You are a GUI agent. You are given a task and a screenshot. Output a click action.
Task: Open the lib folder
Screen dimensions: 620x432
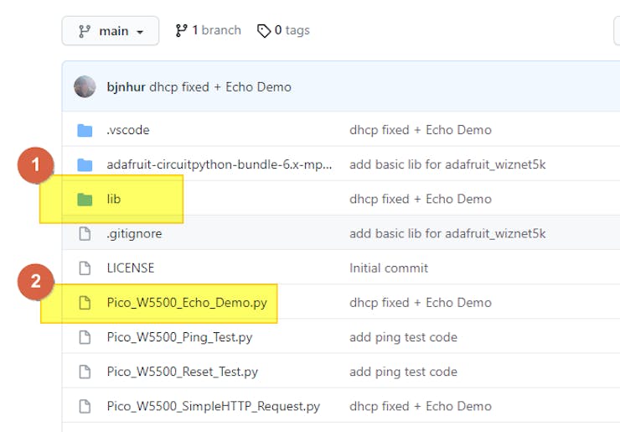(x=114, y=199)
